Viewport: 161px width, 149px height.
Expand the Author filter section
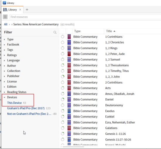pos(4,66)
